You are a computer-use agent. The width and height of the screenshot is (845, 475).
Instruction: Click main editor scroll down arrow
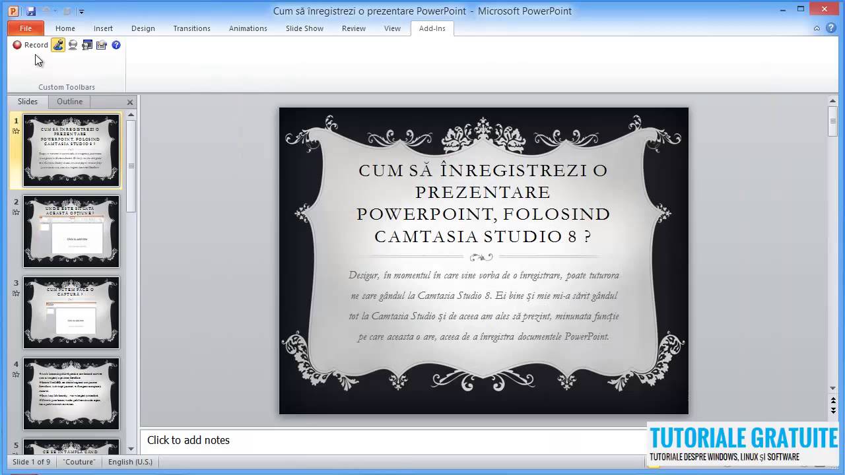click(833, 389)
